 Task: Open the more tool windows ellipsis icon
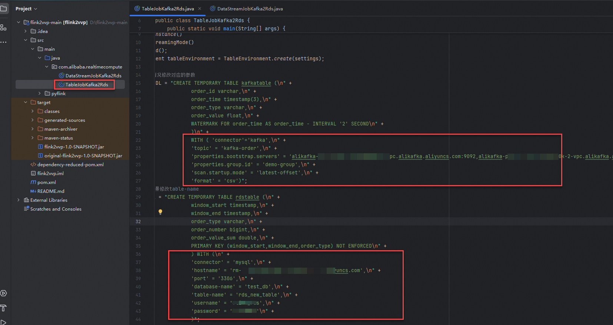point(3,42)
